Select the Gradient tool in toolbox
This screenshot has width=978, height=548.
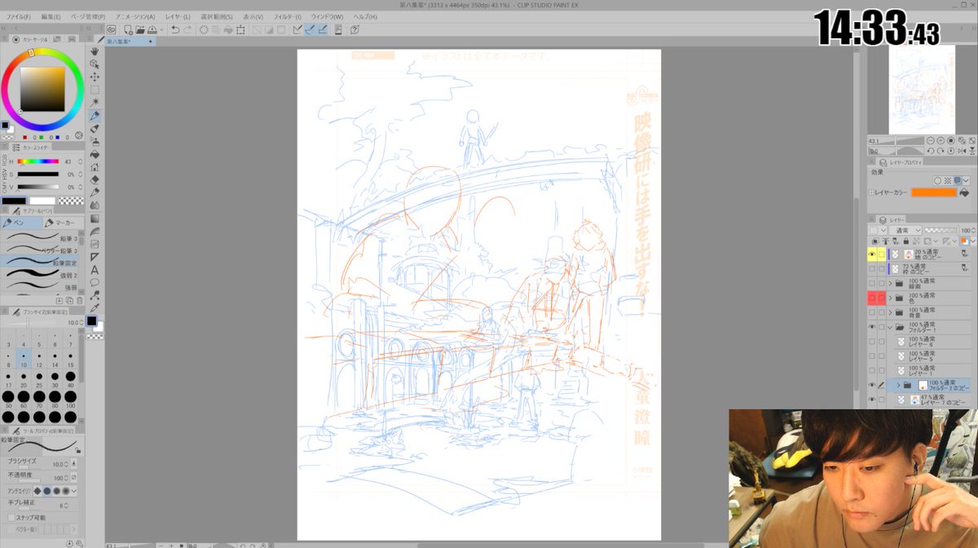(x=95, y=219)
